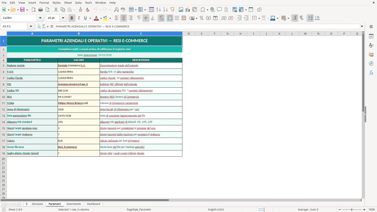Insert an image

tap(181, 10)
